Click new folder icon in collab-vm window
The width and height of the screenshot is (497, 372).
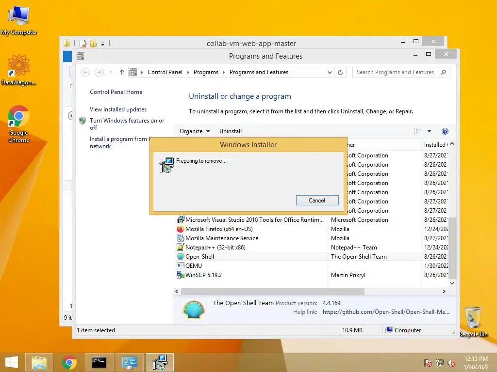coord(94,43)
